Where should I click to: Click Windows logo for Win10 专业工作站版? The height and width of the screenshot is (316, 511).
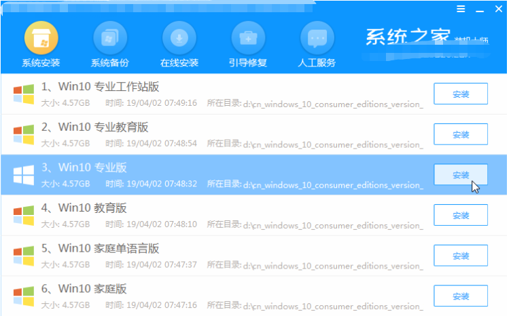click(24, 94)
